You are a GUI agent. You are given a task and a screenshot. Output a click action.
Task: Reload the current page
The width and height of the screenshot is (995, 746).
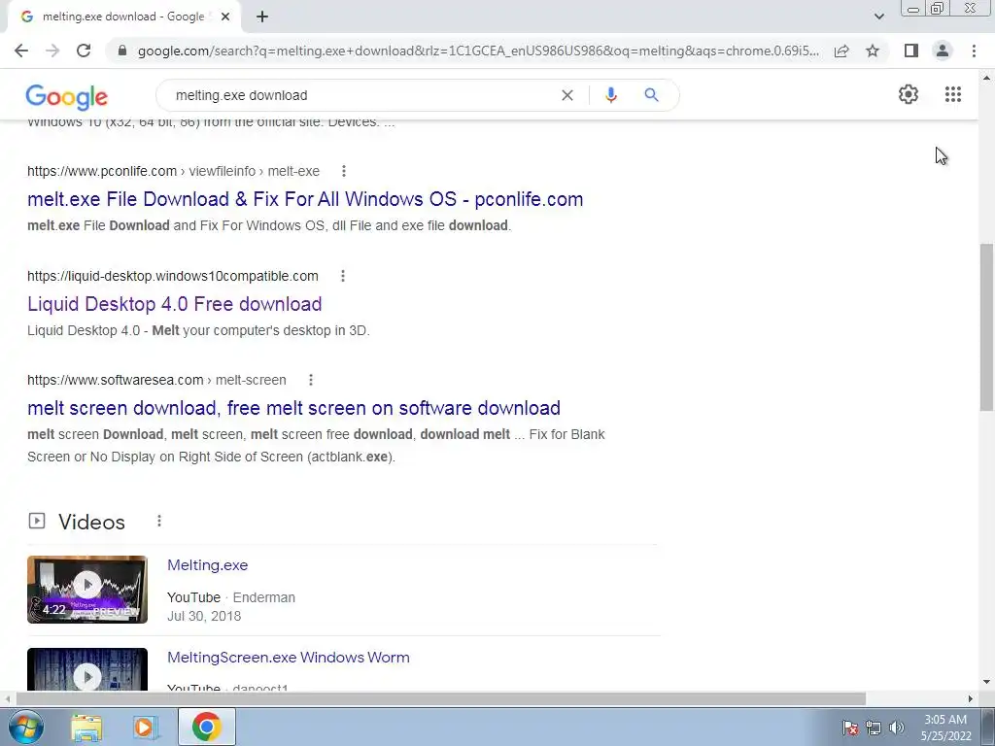coord(84,51)
